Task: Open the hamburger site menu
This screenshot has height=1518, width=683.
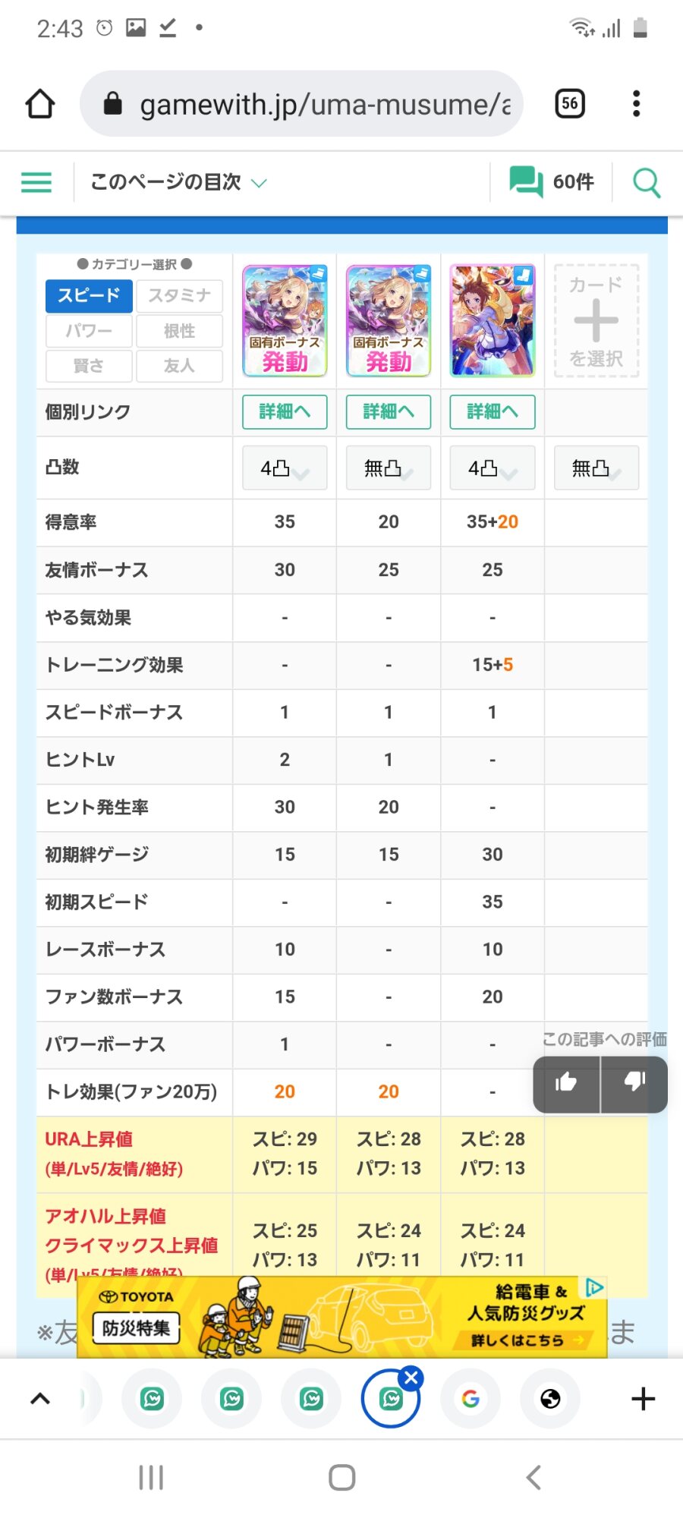Action: (36, 182)
